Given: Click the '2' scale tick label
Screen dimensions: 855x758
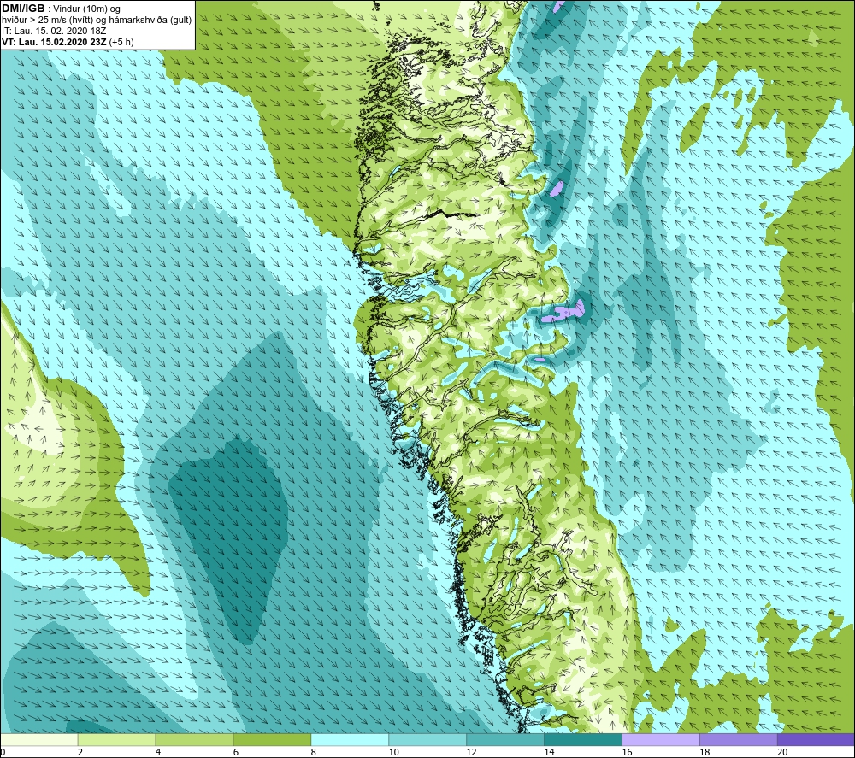Looking at the screenshot, I should click(x=80, y=752).
